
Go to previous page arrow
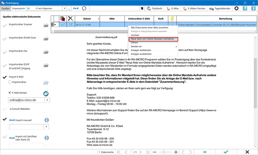point(126,152)
